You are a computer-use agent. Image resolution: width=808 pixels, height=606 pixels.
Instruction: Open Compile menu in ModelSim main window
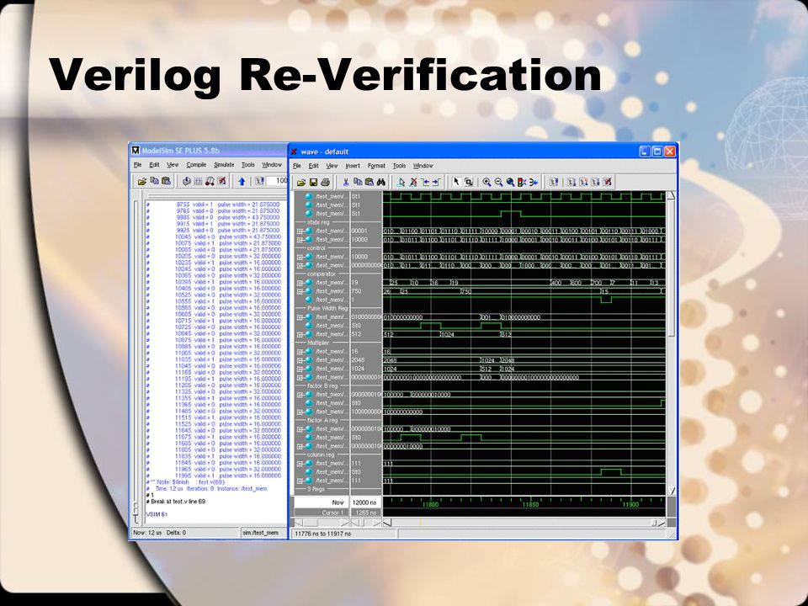click(196, 165)
